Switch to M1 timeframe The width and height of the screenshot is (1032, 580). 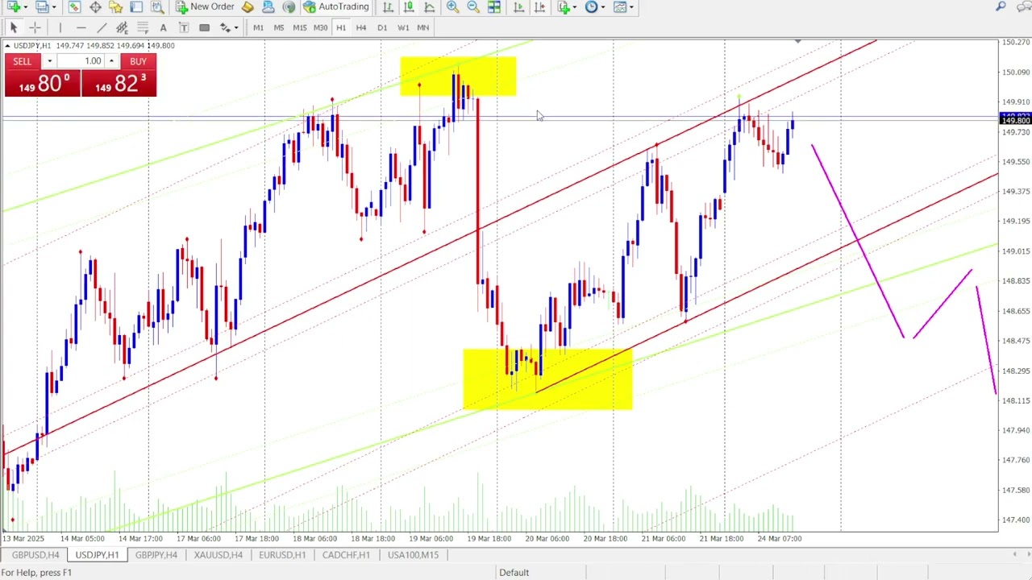(258, 27)
